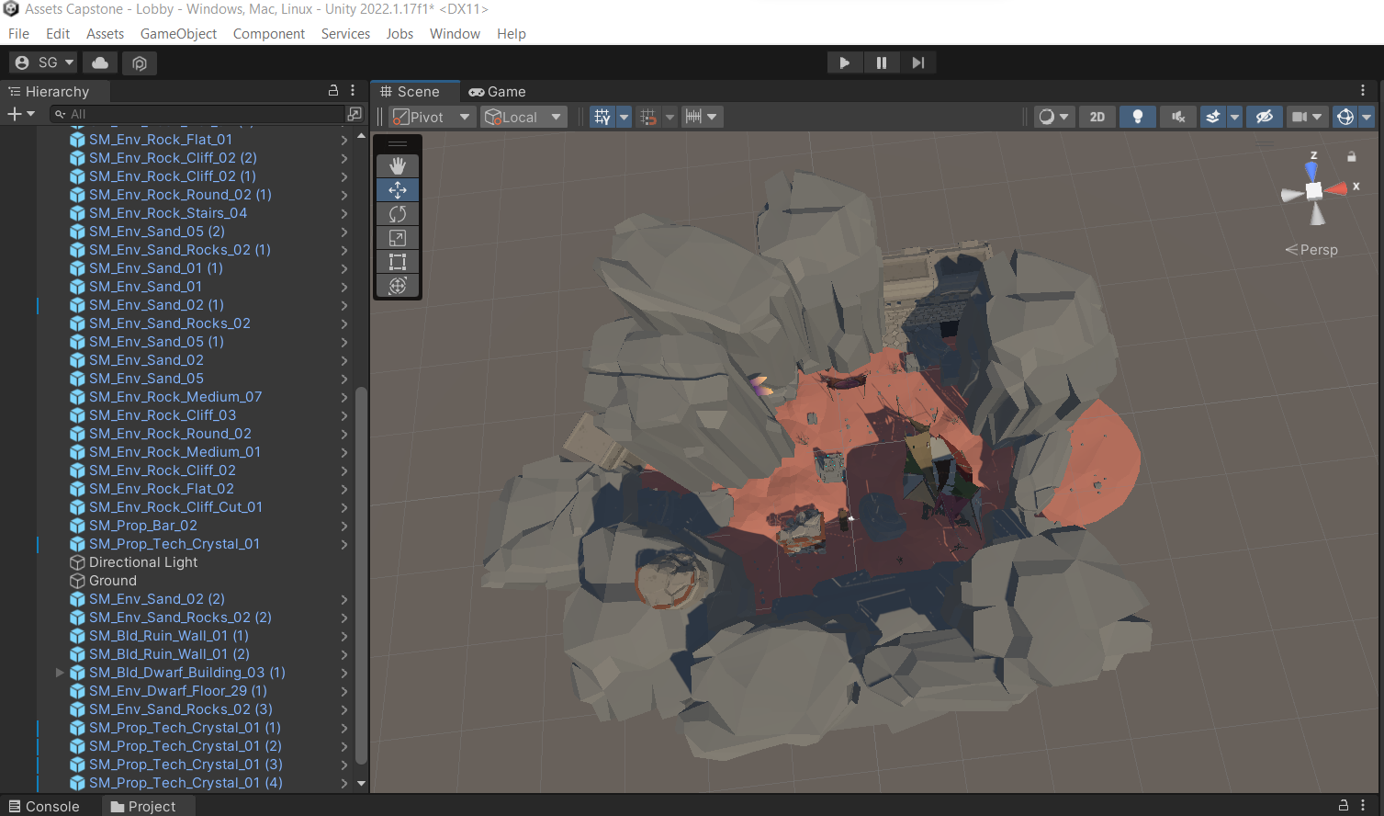Image resolution: width=1384 pixels, height=816 pixels.
Task: Open the Local coordinate space dropdown
Action: (x=523, y=117)
